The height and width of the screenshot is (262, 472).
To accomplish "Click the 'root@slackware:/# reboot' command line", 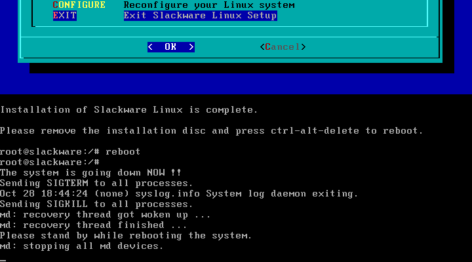I will pyautogui.click(x=70, y=151).
